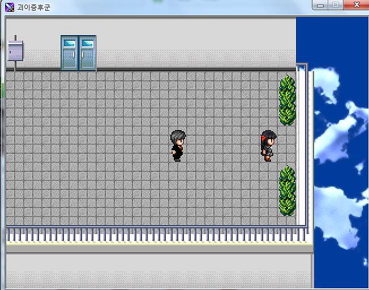369x290 pixels.
Task: Click the game's title bar app icon
Action: pyautogui.click(x=9, y=7)
